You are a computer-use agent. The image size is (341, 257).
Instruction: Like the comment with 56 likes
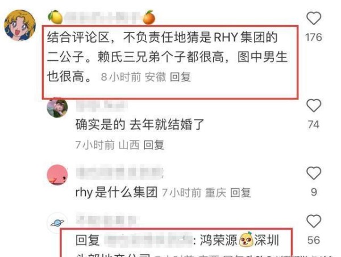pos(314,221)
